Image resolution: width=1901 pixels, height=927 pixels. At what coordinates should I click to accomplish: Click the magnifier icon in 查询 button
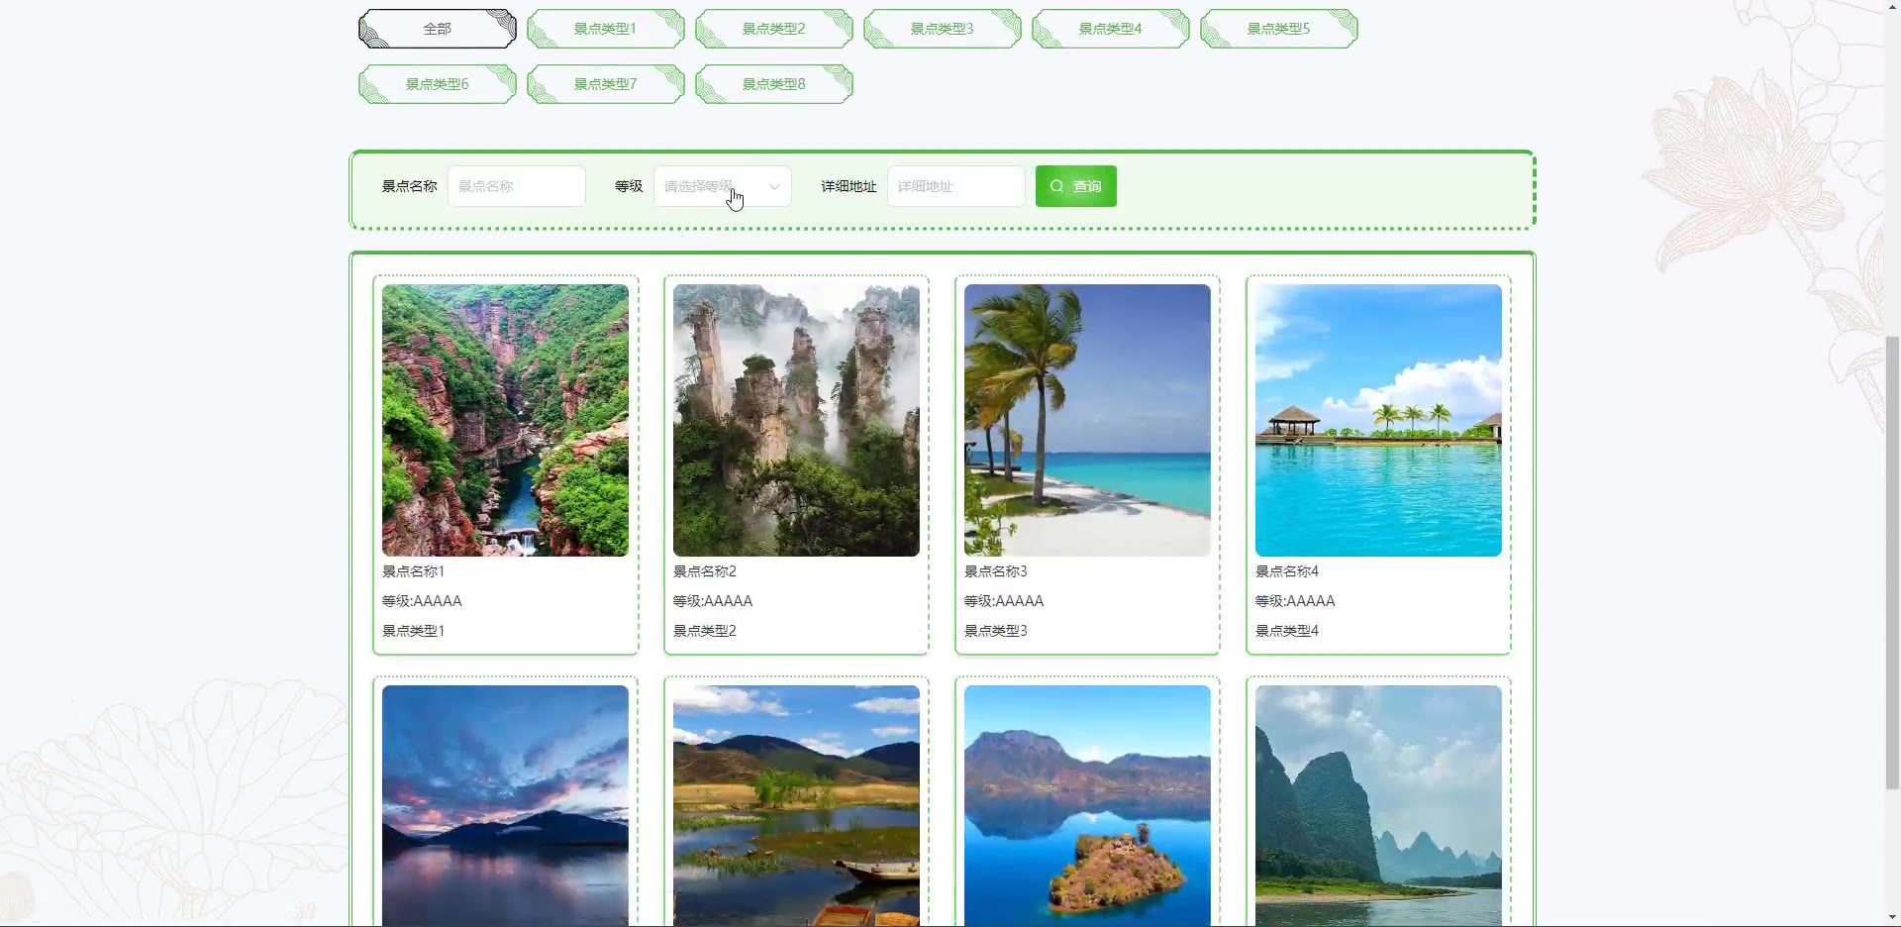click(x=1056, y=186)
